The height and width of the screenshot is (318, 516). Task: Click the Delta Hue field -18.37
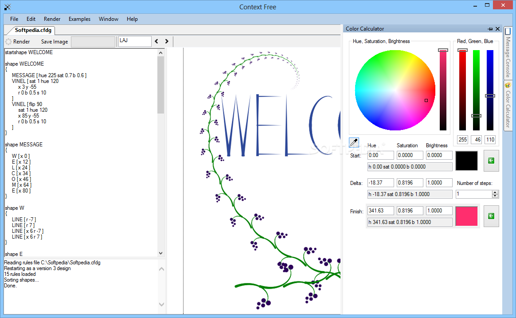click(x=380, y=183)
